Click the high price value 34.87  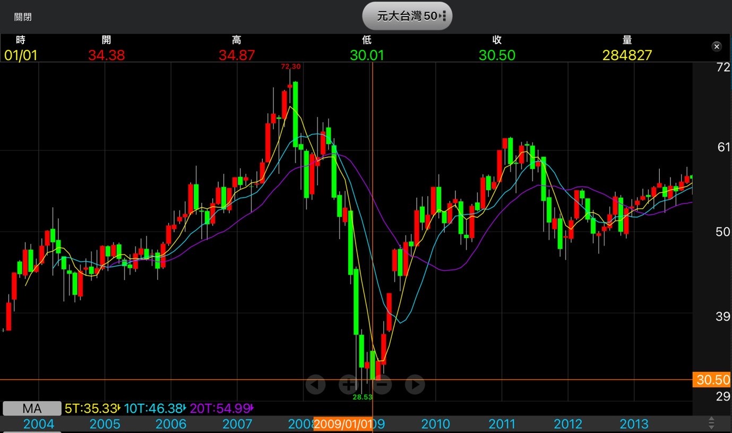point(237,55)
